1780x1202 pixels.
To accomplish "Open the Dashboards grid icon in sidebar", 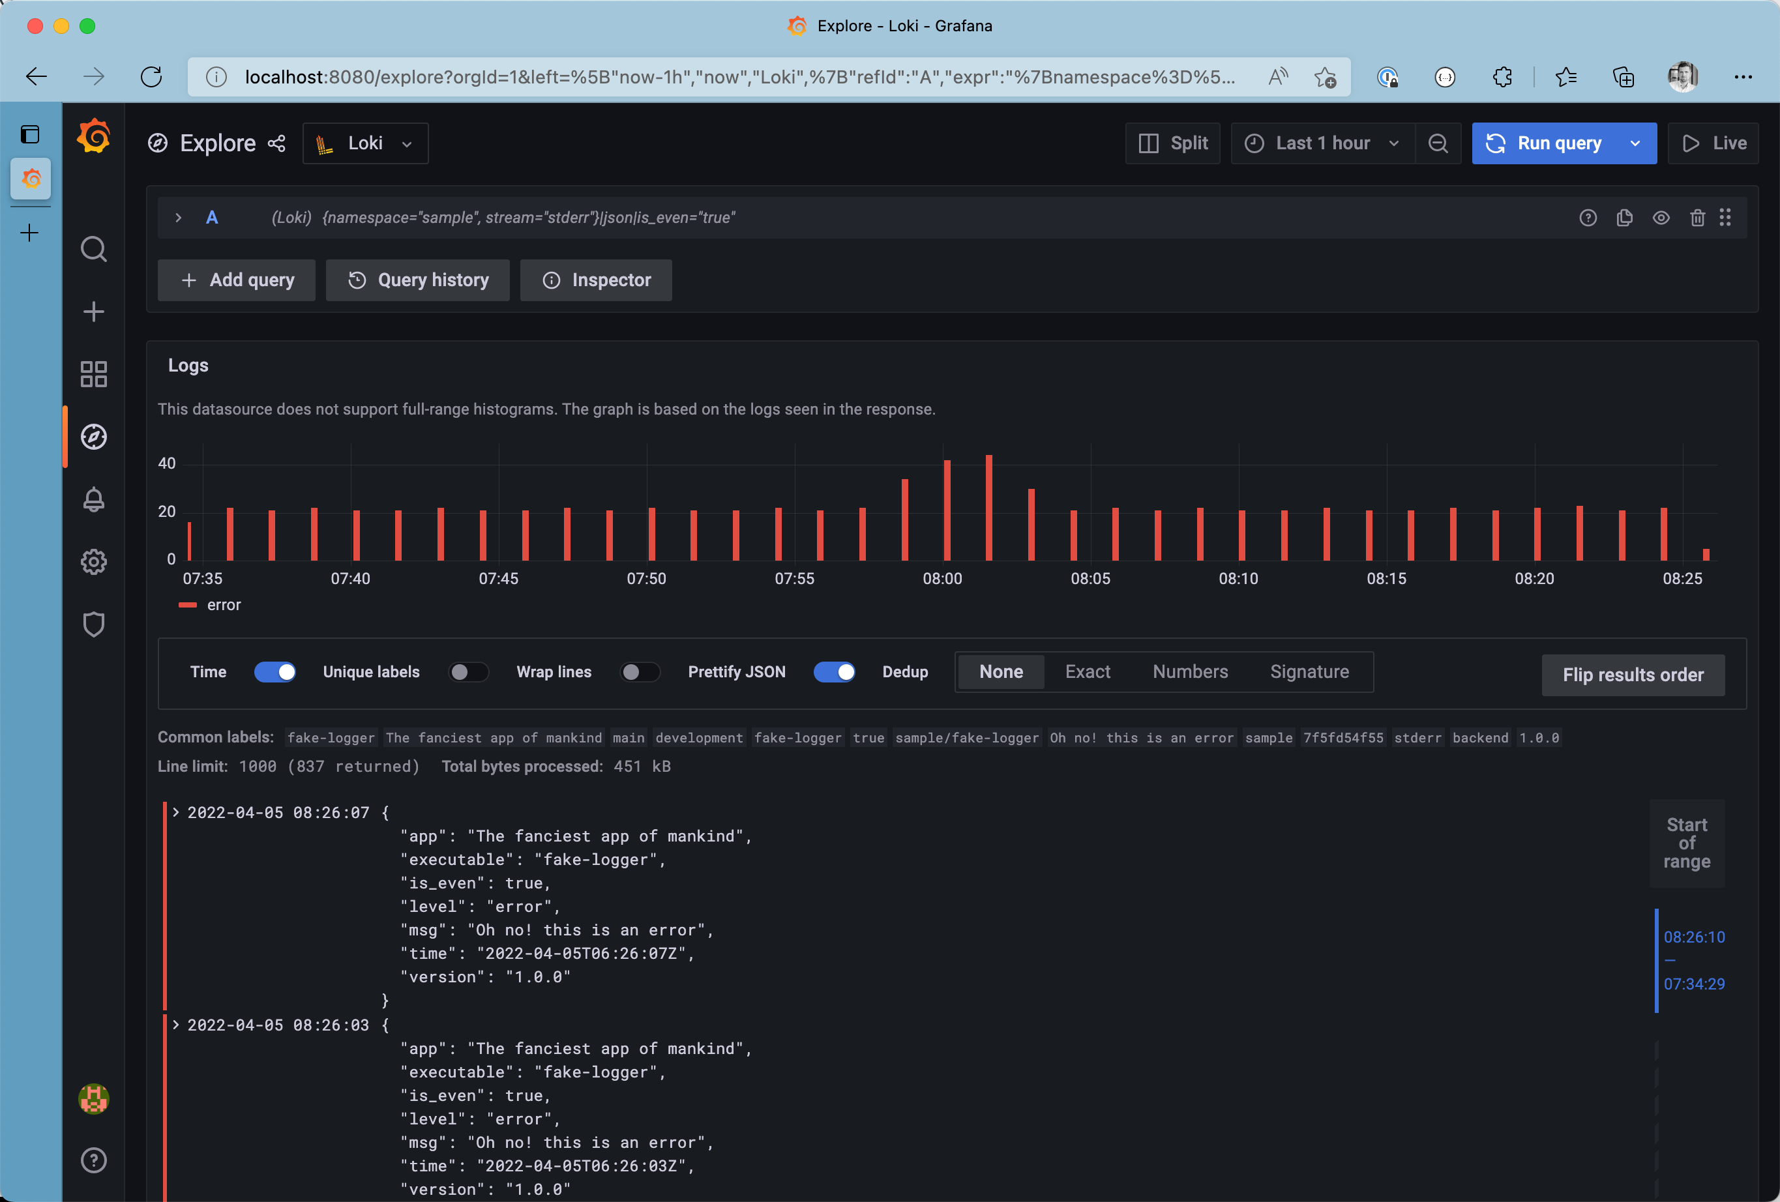I will (93, 374).
